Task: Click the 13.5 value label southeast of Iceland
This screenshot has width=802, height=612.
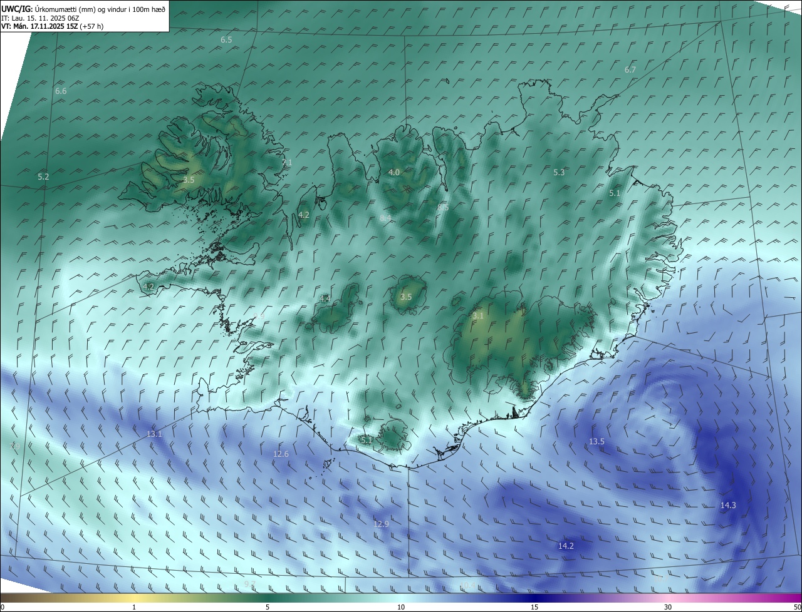Action: [x=596, y=441]
